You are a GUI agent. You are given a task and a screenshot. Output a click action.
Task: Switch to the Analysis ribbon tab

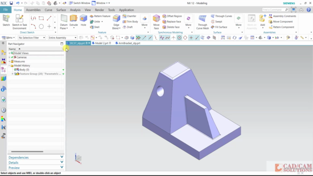(x=75, y=10)
